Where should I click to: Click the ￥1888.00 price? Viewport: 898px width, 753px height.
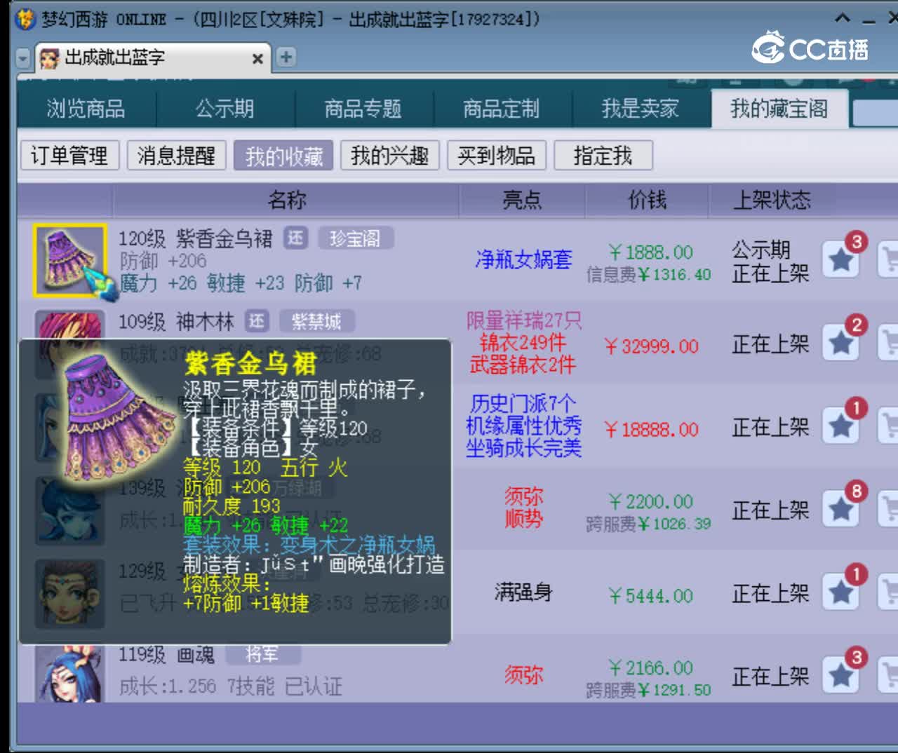pos(651,252)
